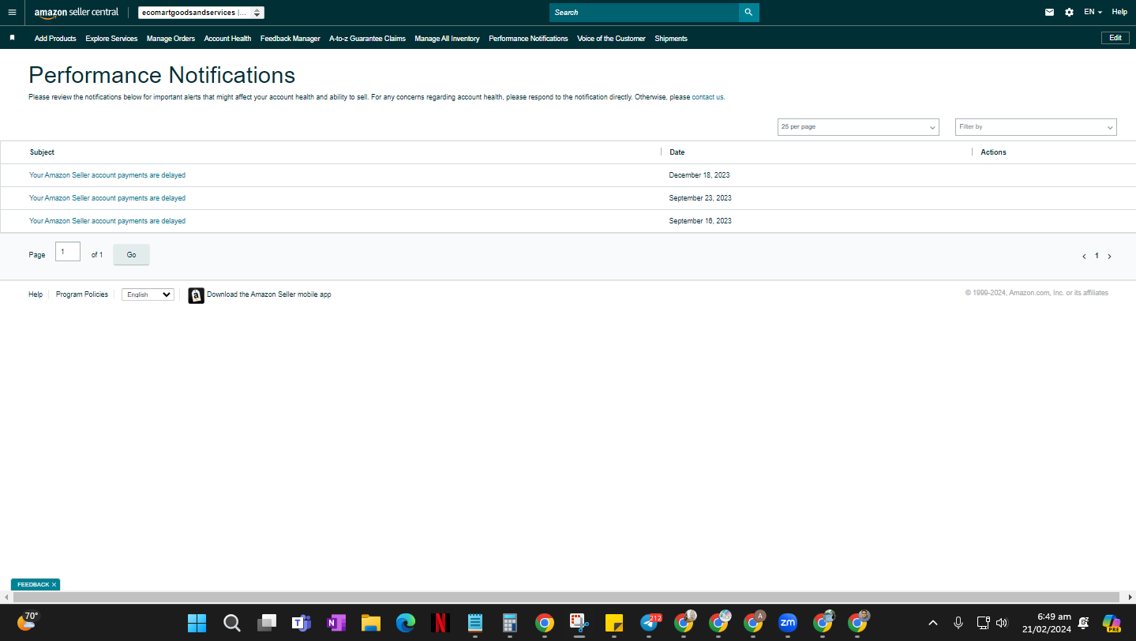Open File Explorer from taskbar
Viewport: 1136px width, 641px height.
370,624
